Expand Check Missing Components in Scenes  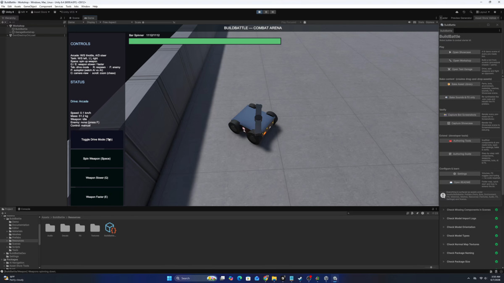444,210
